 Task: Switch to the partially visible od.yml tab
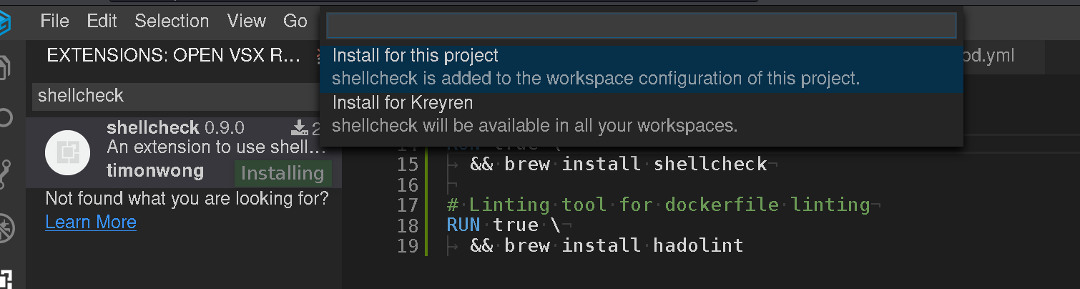tap(989, 56)
